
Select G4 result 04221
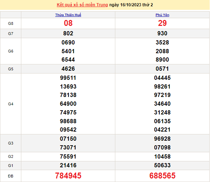pyautogui.click(x=162, y=130)
